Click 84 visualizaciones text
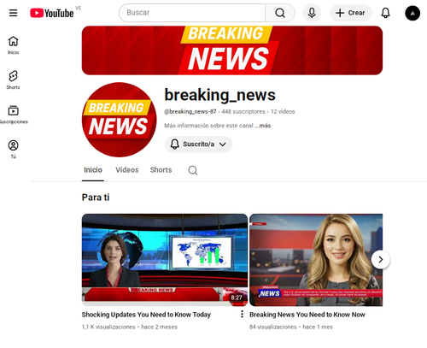Viewport: 427px width, 348px height. [x=273, y=327]
